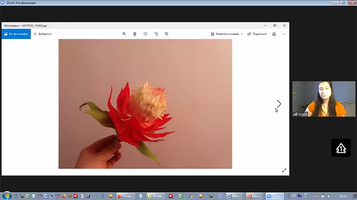Print the photo using the printer icon

point(274,34)
